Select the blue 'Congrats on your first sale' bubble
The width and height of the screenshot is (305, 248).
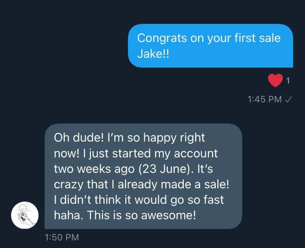point(211,46)
